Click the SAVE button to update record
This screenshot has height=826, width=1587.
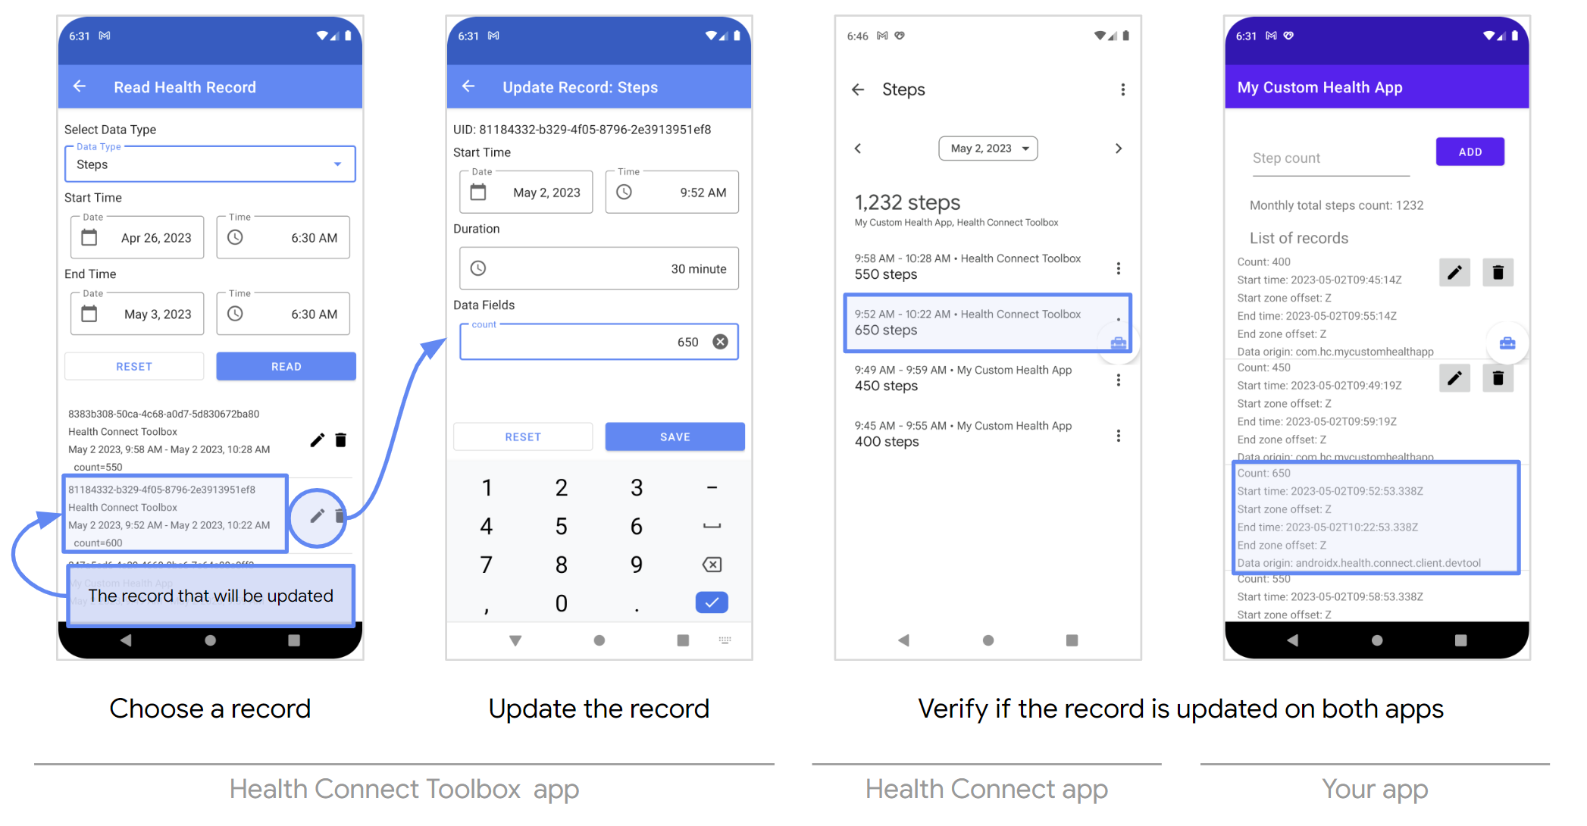coord(673,436)
